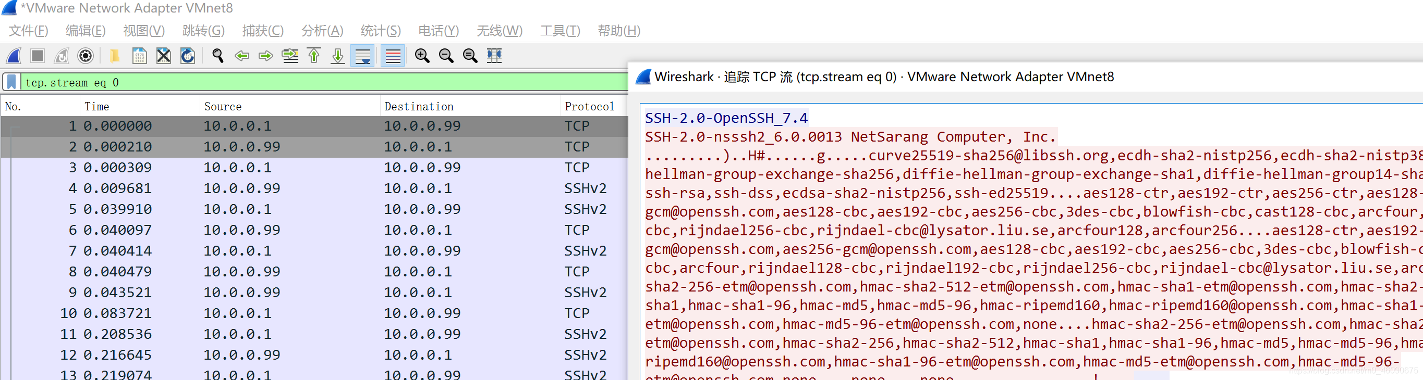
Task: Select packet 5 at time 0.039910
Action: point(315,210)
